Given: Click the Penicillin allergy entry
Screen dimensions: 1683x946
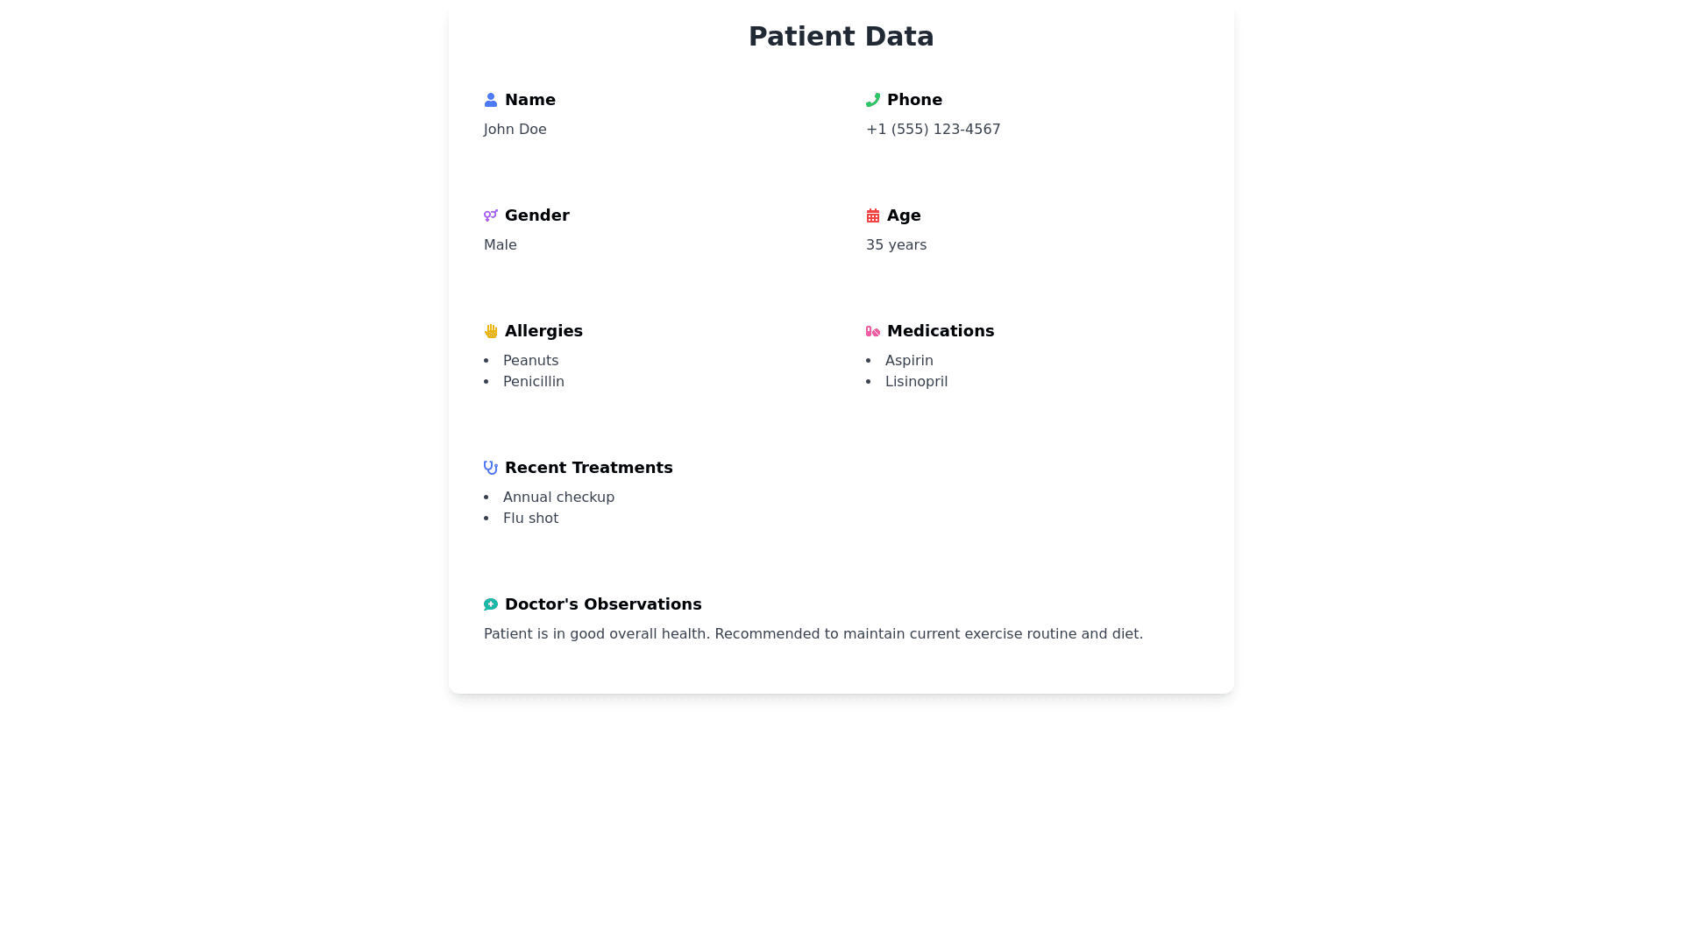Looking at the screenshot, I should [x=533, y=382].
